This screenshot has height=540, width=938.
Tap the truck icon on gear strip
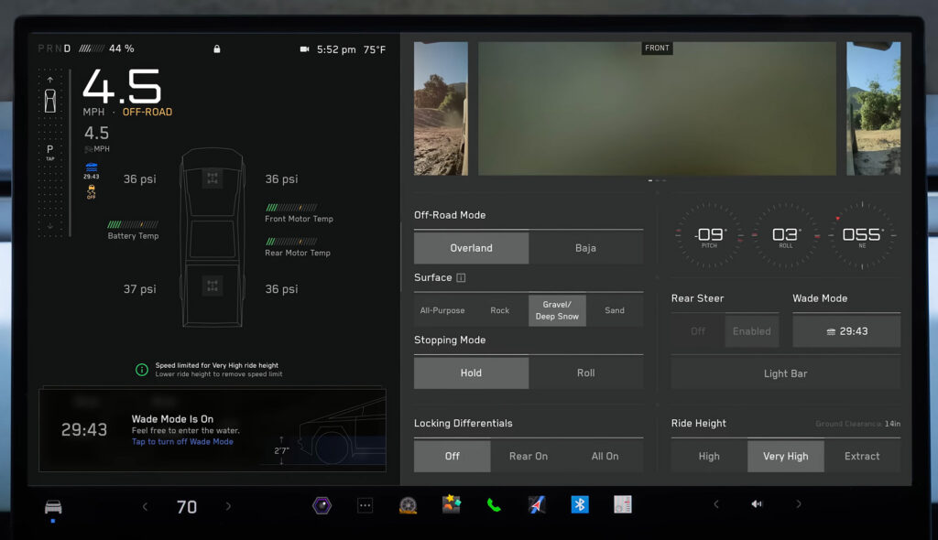coord(50,101)
